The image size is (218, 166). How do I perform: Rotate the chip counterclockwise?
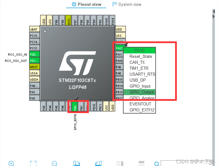tap(98, 163)
